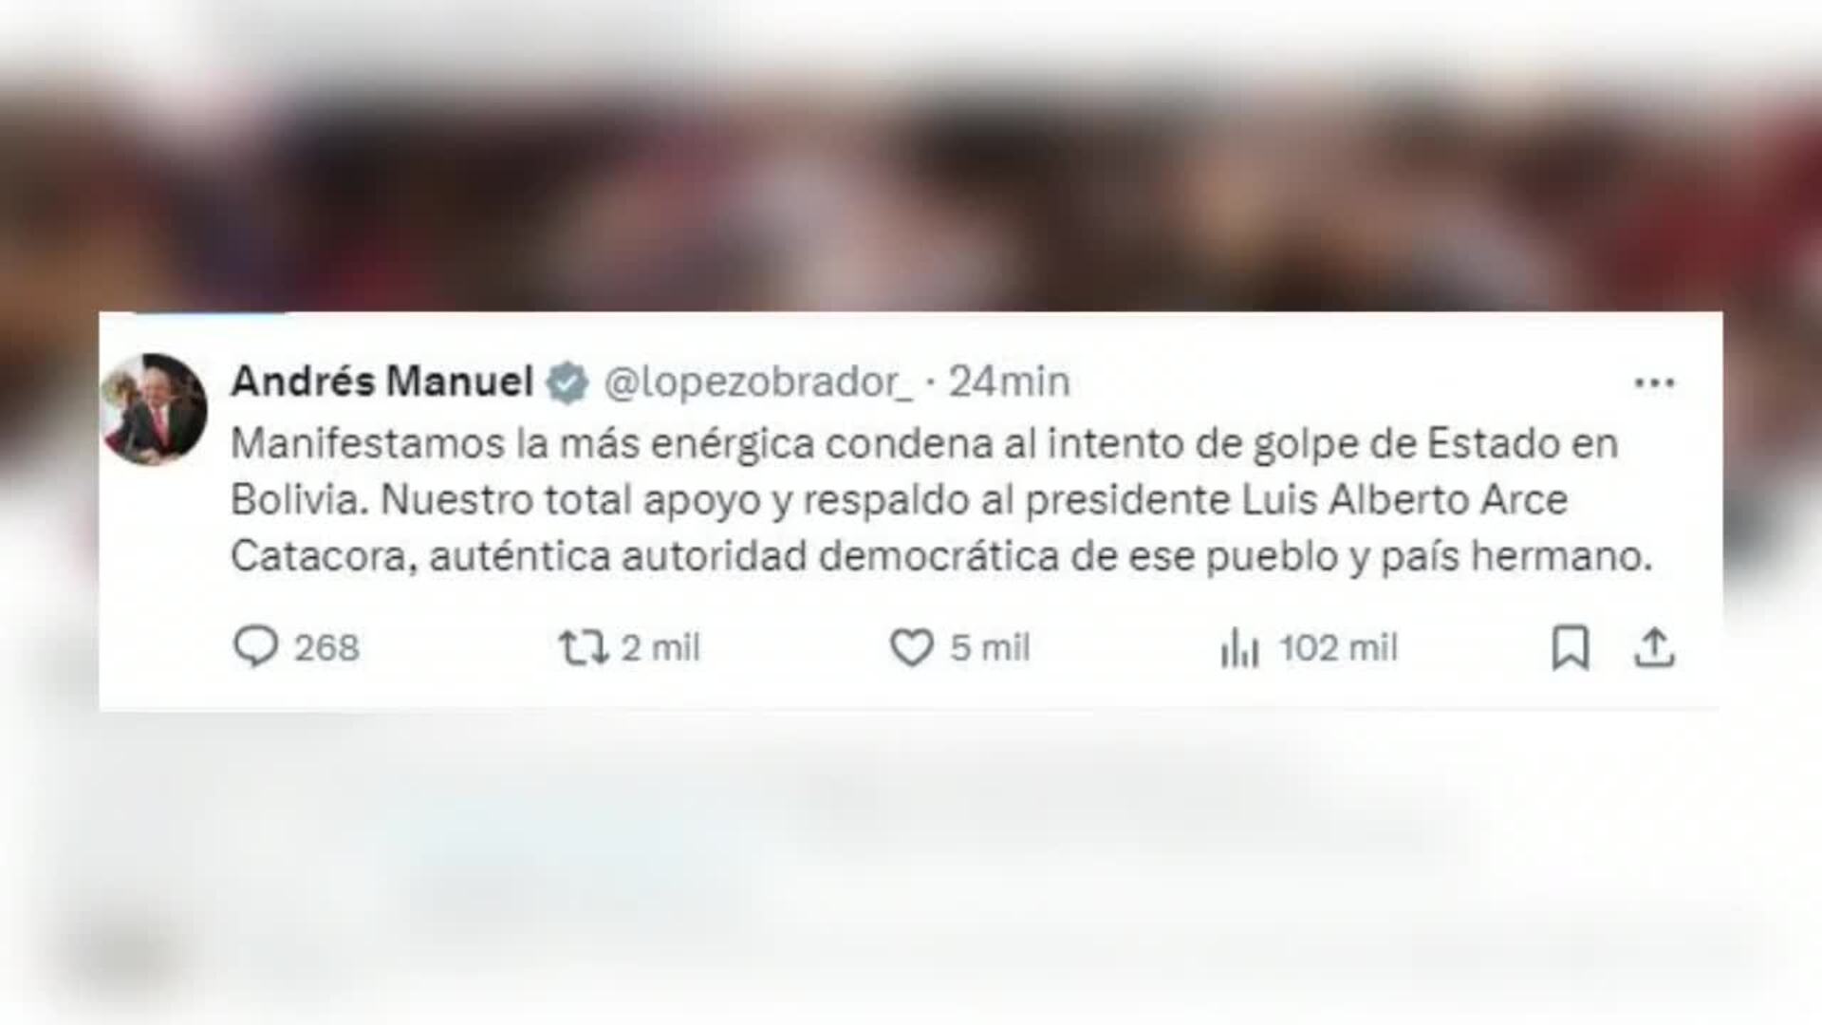Click the 5 mil likes count

coord(990,648)
